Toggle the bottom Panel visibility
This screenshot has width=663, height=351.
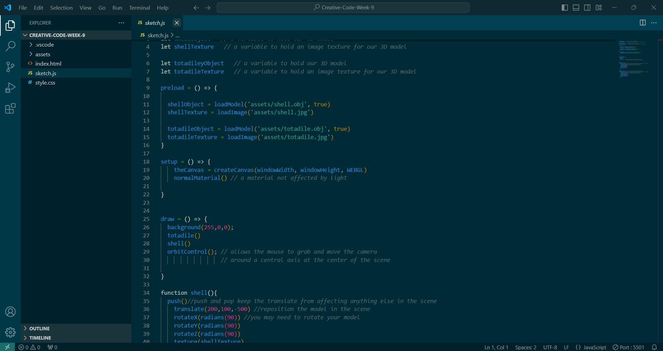[576, 7]
